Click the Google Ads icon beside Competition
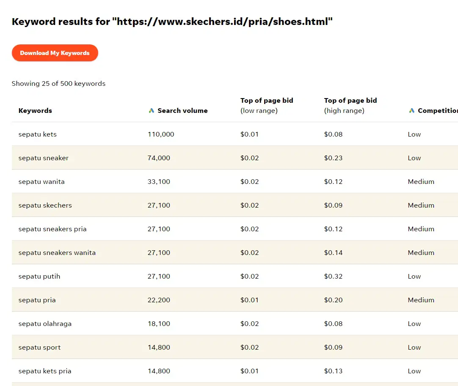 411,111
